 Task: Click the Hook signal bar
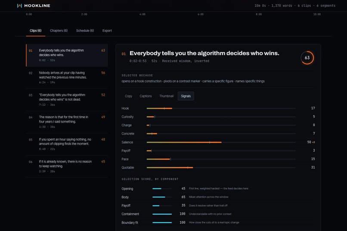pos(221,108)
